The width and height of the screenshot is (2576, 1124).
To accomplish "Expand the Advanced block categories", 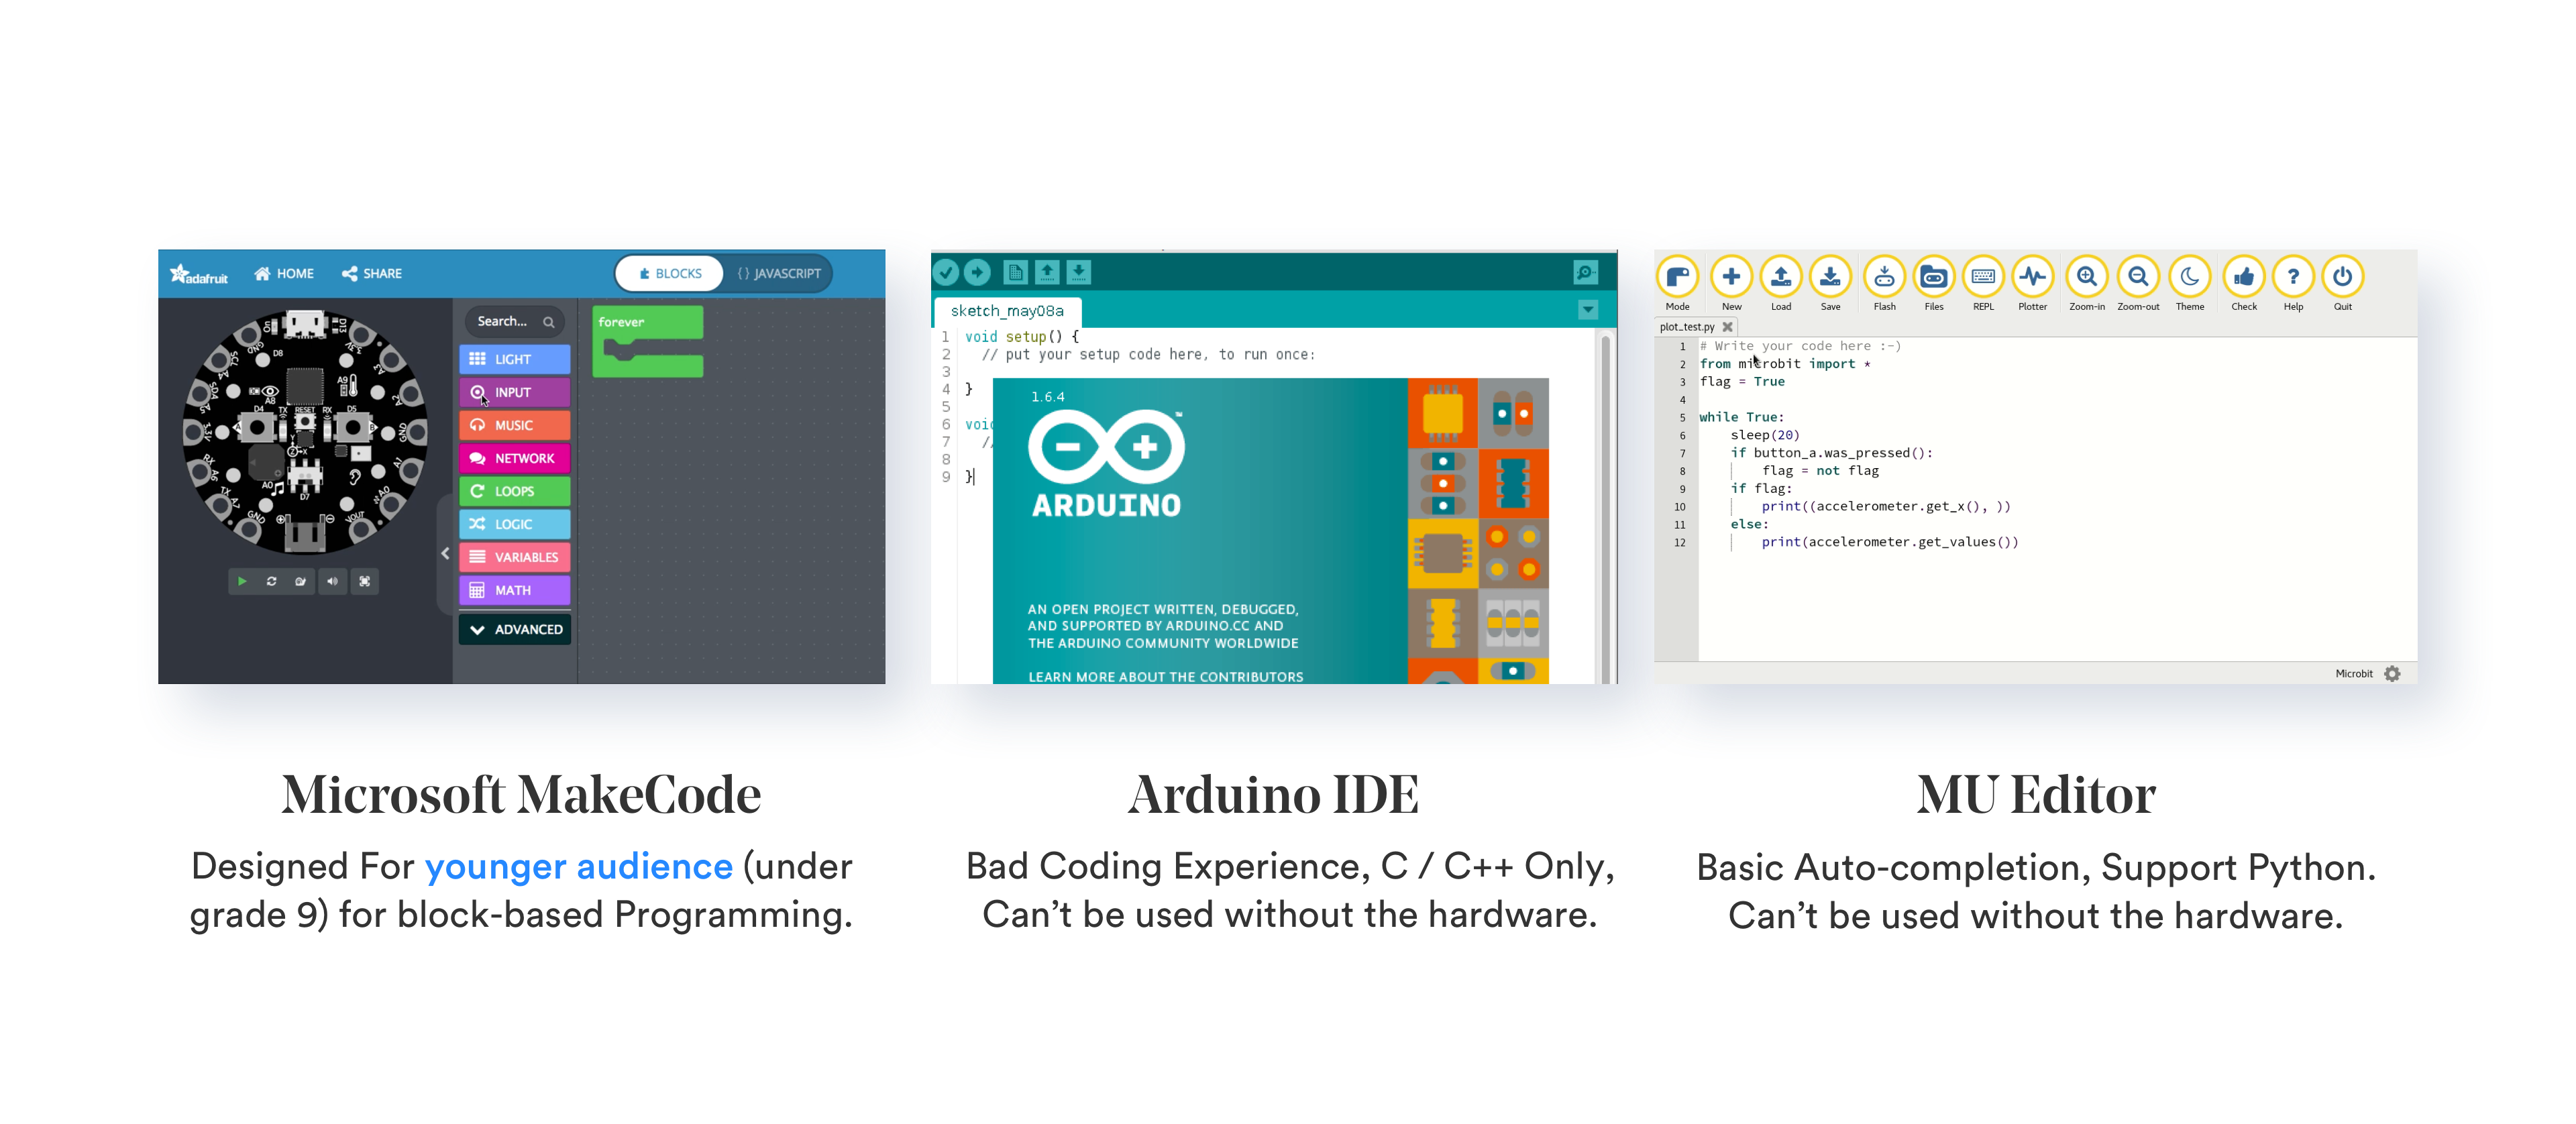I will (515, 629).
